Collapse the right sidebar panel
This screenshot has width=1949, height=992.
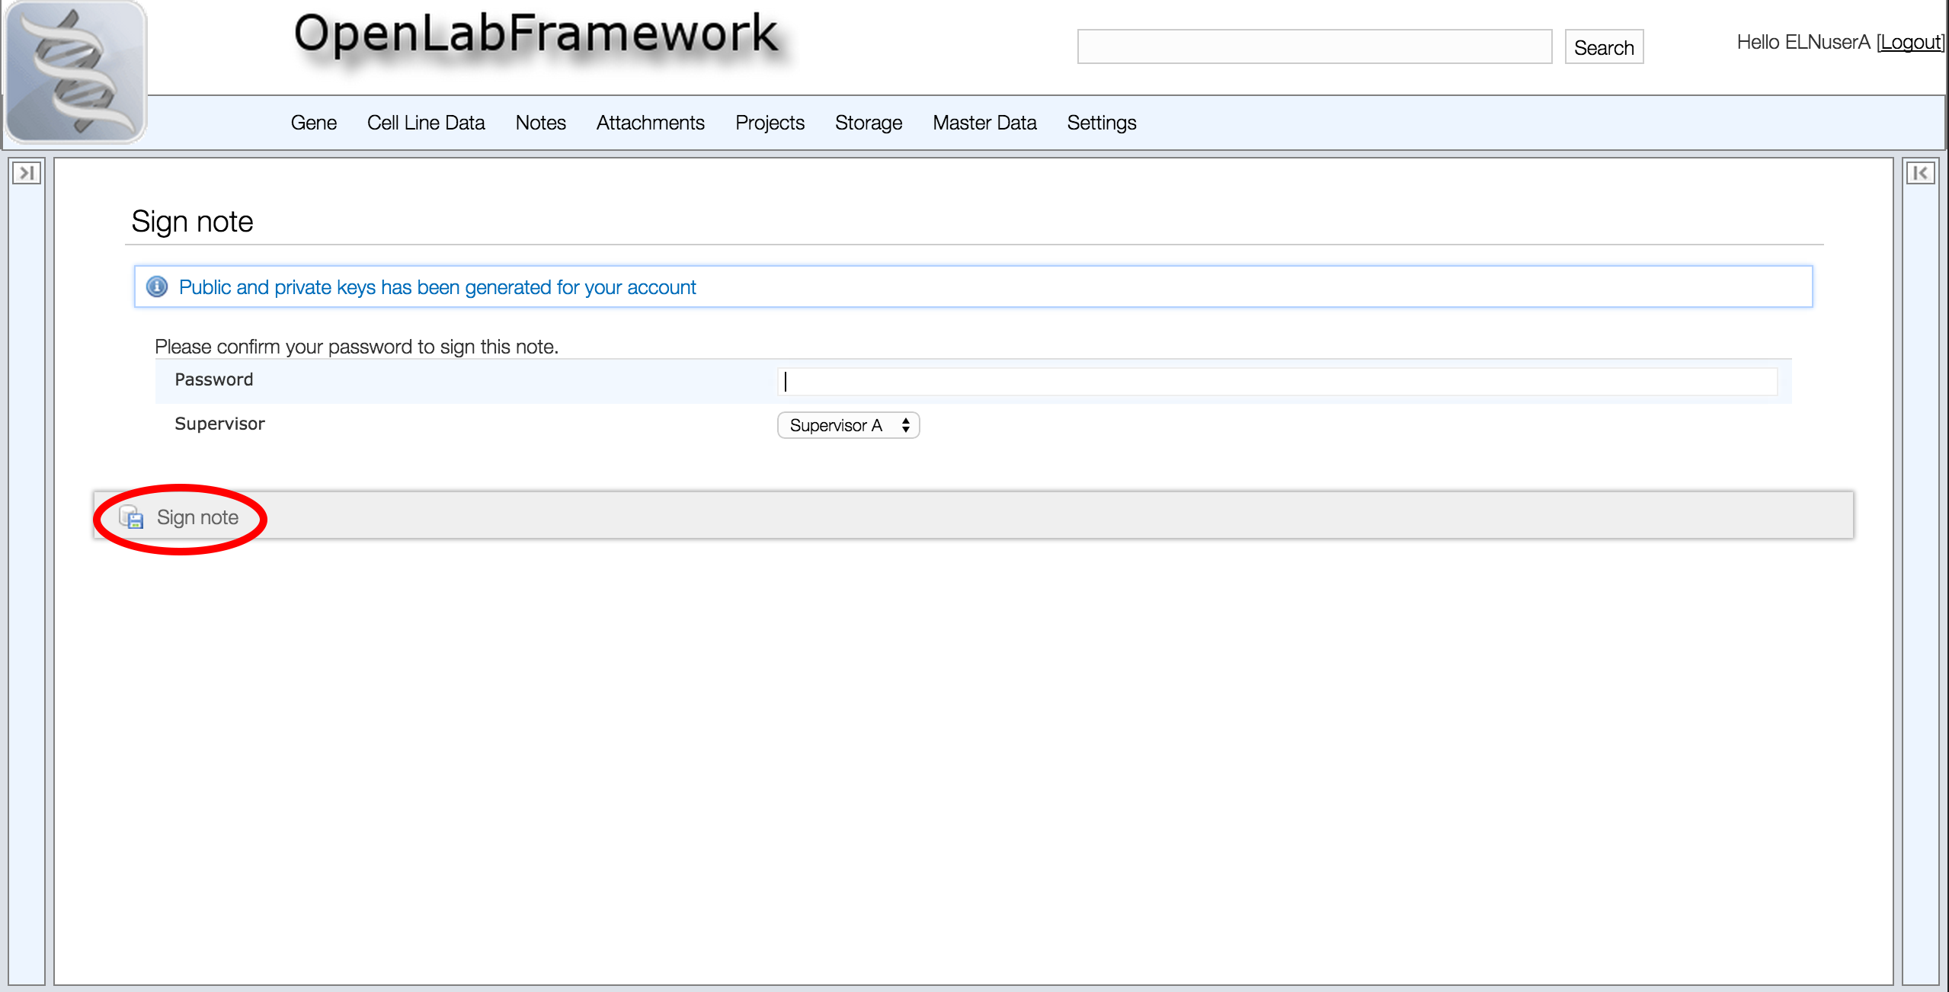point(1920,173)
